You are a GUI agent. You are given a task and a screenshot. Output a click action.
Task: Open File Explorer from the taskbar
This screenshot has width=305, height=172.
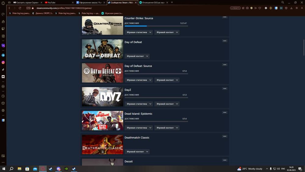coord(20,169)
